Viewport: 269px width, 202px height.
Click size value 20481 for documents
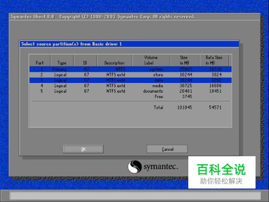pyautogui.click(x=186, y=91)
